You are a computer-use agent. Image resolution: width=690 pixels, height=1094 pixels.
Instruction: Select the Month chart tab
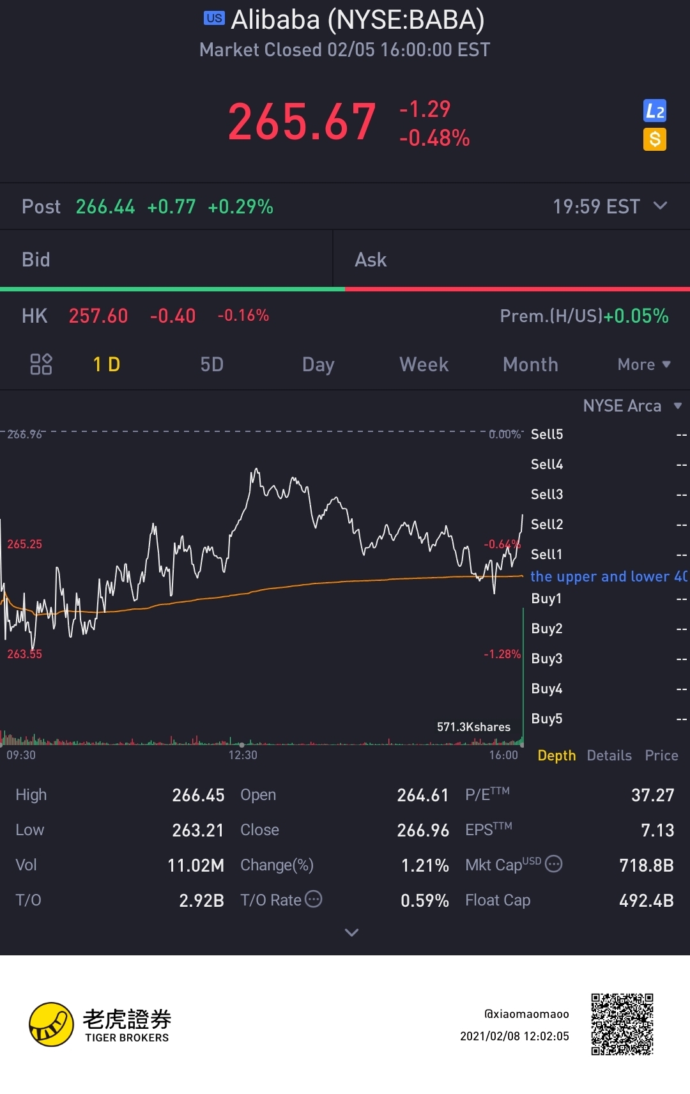(530, 364)
